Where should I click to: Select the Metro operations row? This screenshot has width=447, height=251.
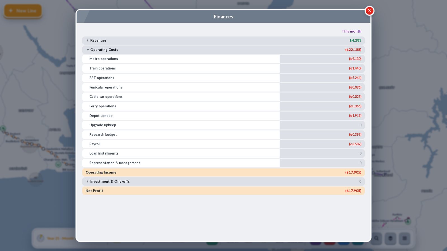223,59
